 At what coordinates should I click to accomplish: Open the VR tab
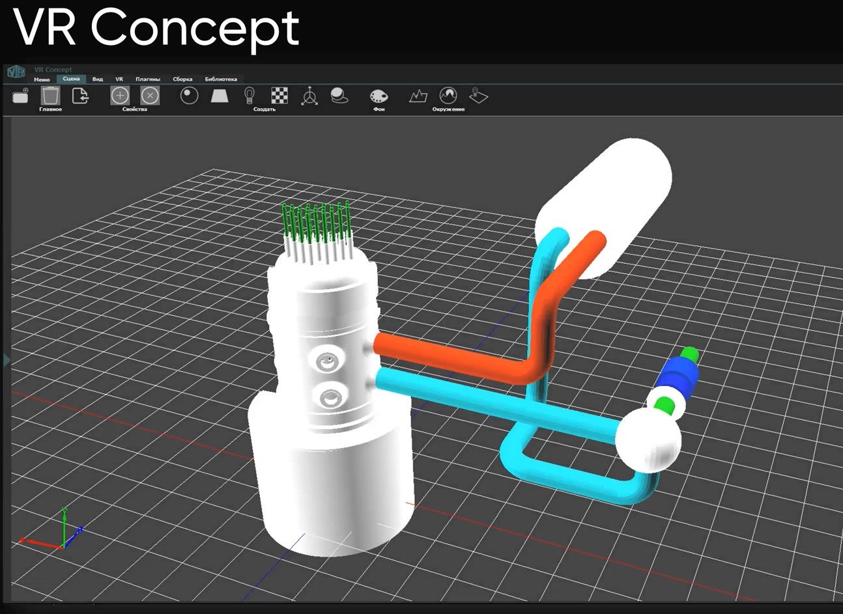119,79
